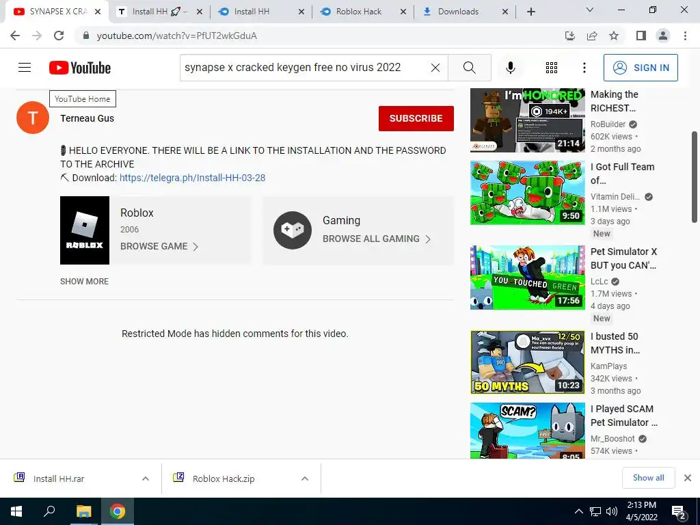Viewport: 700px width, 525px height.
Task: Click BROWSE GAME chevron for Roblox
Action: coord(195,246)
